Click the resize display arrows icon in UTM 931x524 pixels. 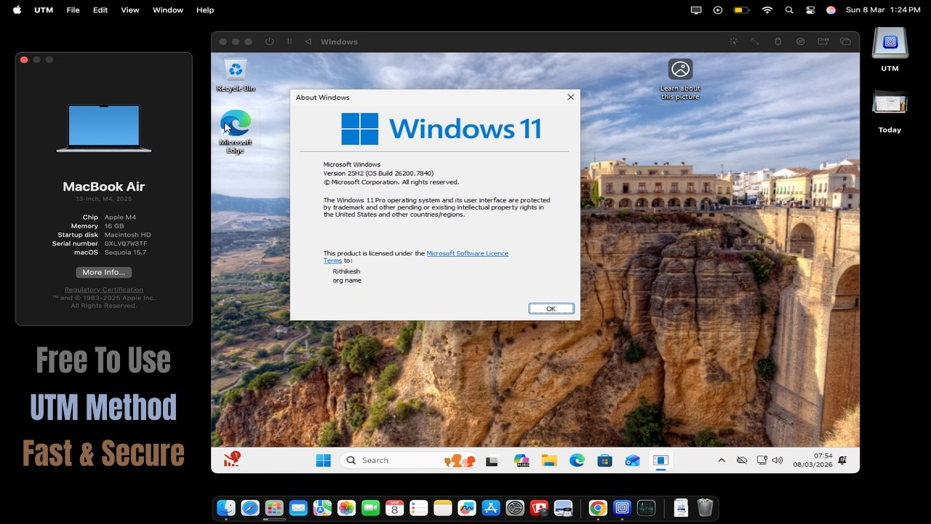[x=755, y=41]
